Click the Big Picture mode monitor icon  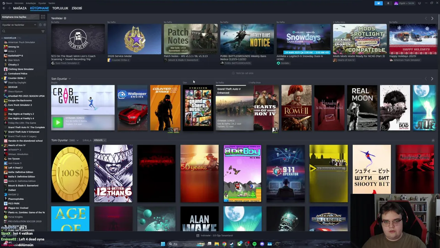coord(419,3)
